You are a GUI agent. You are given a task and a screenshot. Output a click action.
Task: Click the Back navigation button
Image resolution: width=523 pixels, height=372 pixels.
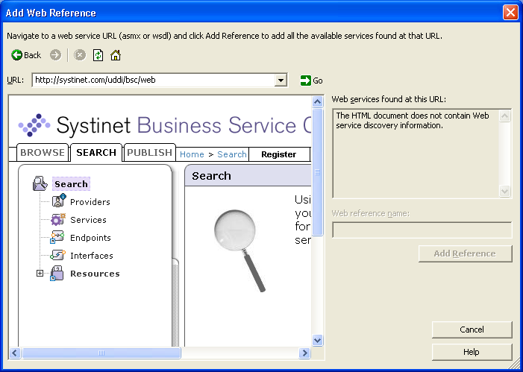pyautogui.click(x=25, y=55)
